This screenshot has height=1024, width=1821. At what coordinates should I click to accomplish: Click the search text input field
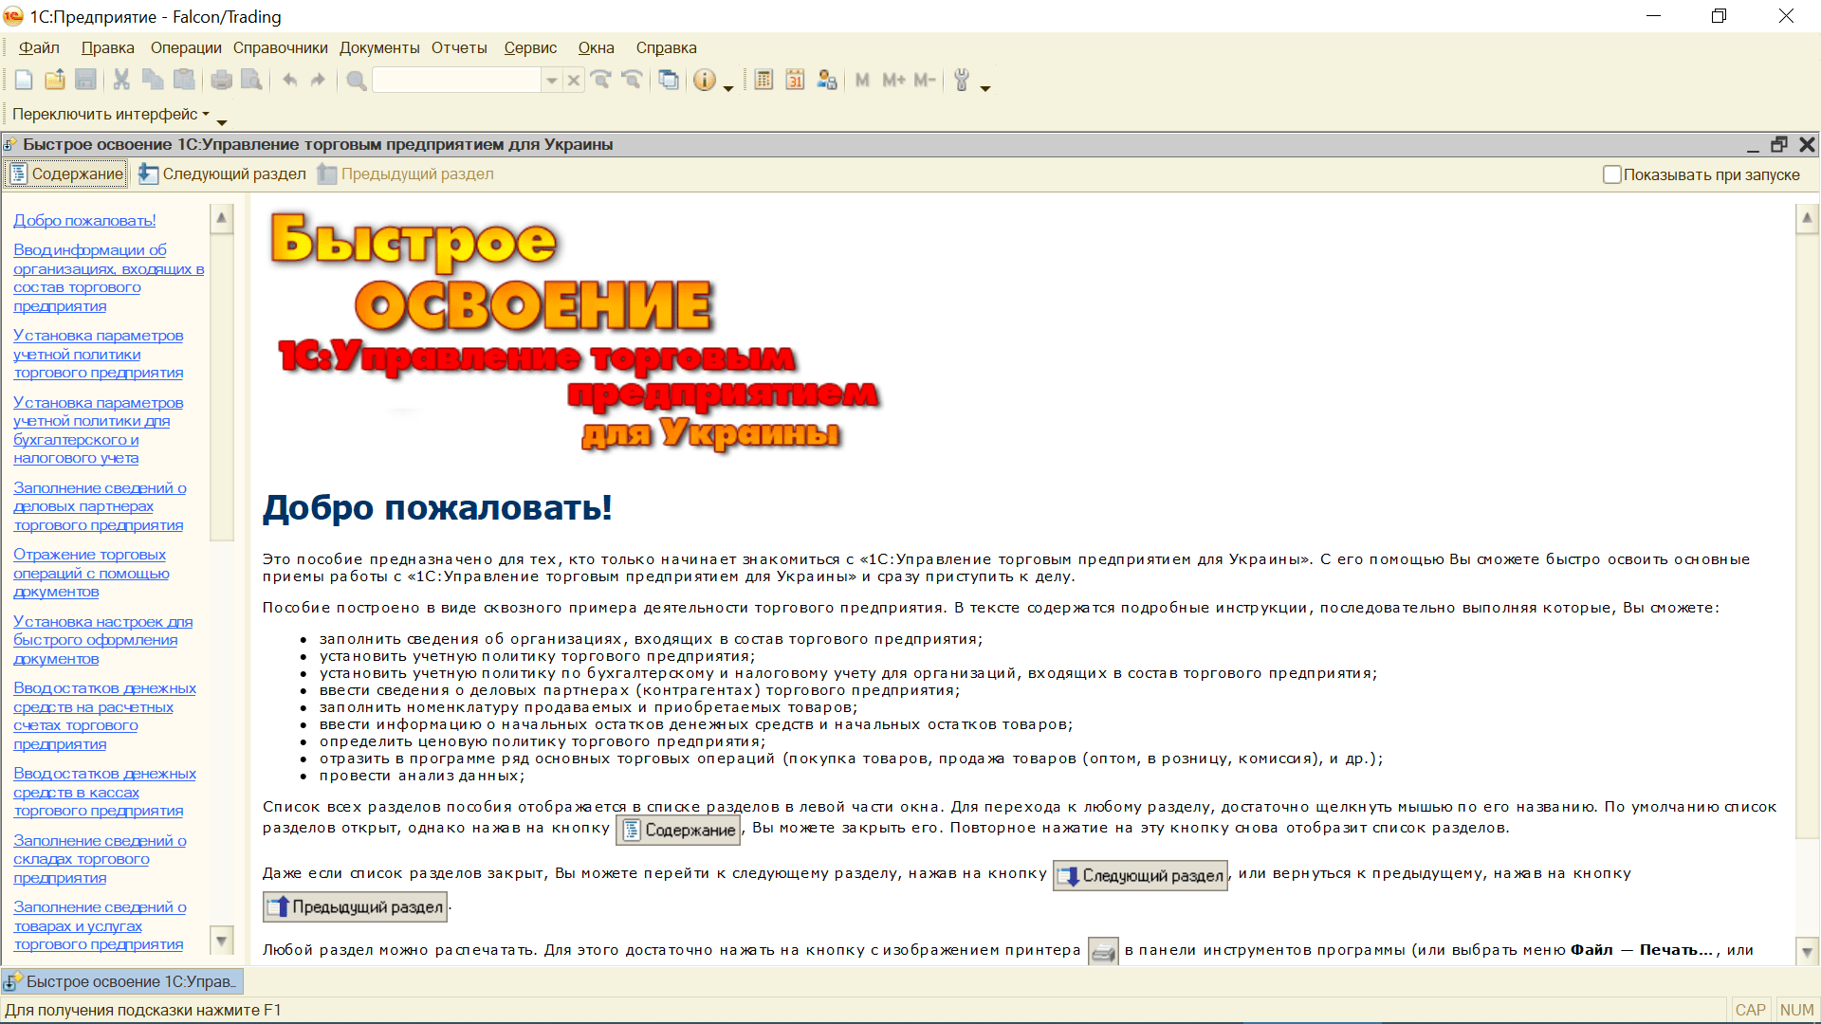tap(457, 81)
